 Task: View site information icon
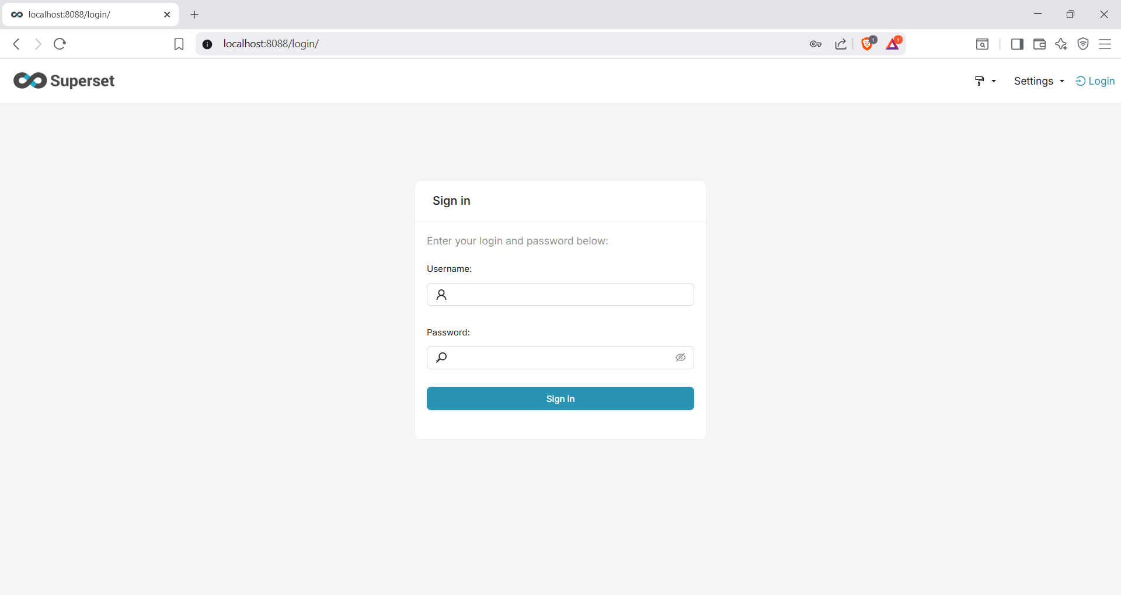point(207,44)
